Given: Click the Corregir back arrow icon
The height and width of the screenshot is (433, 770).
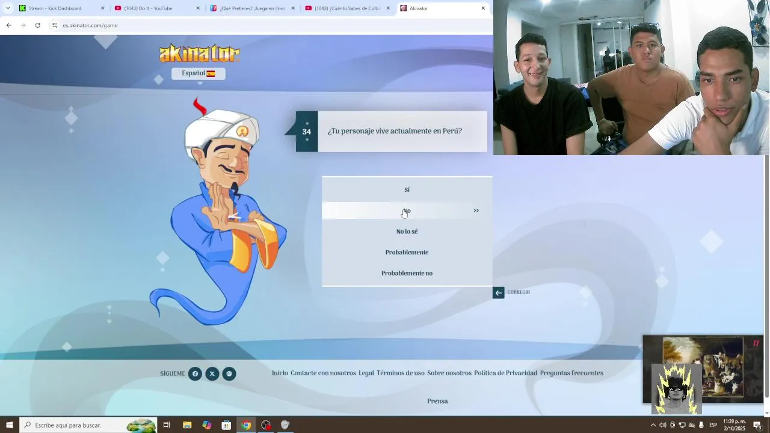Looking at the screenshot, I should [x=498, y=293].
